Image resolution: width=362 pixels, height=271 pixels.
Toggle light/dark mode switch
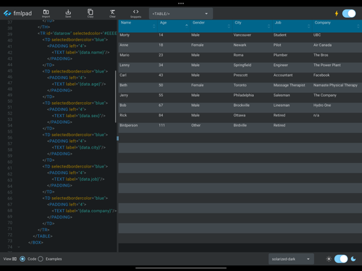tap(341, 259)
